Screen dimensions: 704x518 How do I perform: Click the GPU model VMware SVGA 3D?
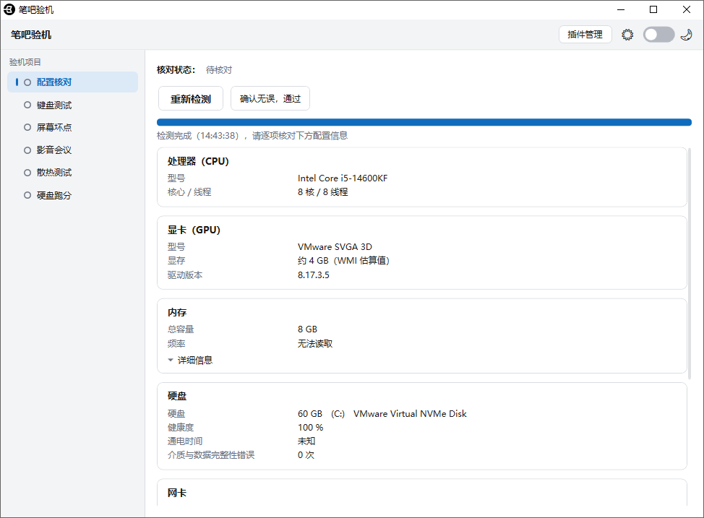335,247
